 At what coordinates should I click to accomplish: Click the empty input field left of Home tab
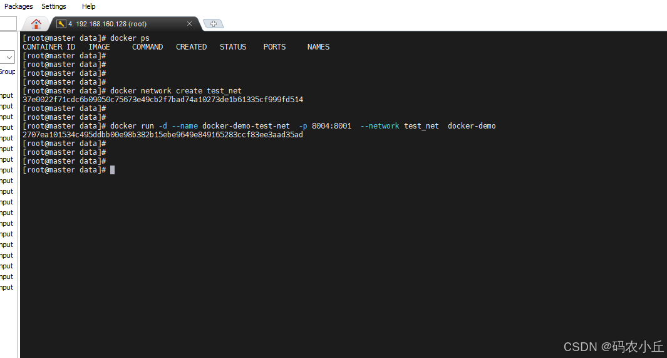8,24
